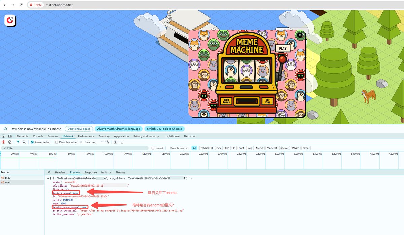This screenshot has width=404, height=235.
Task: Enable the Disable cache checkbox
Action: (x=56, y=142)
